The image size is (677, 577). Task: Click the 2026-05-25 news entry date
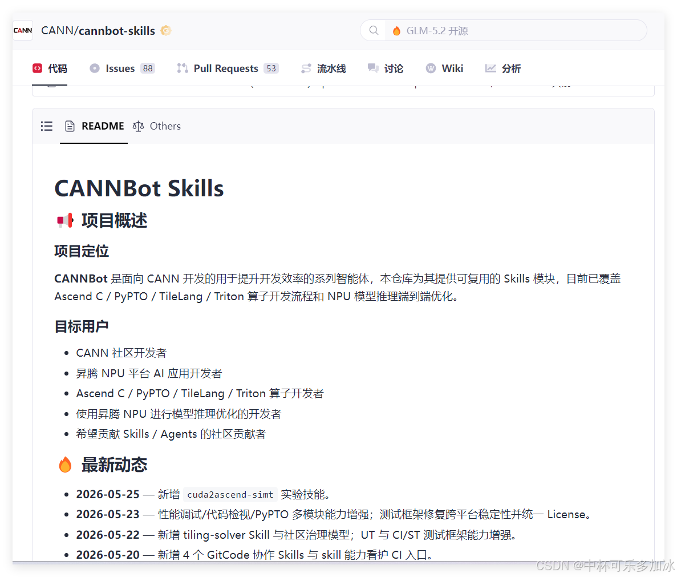coord(108,494)
